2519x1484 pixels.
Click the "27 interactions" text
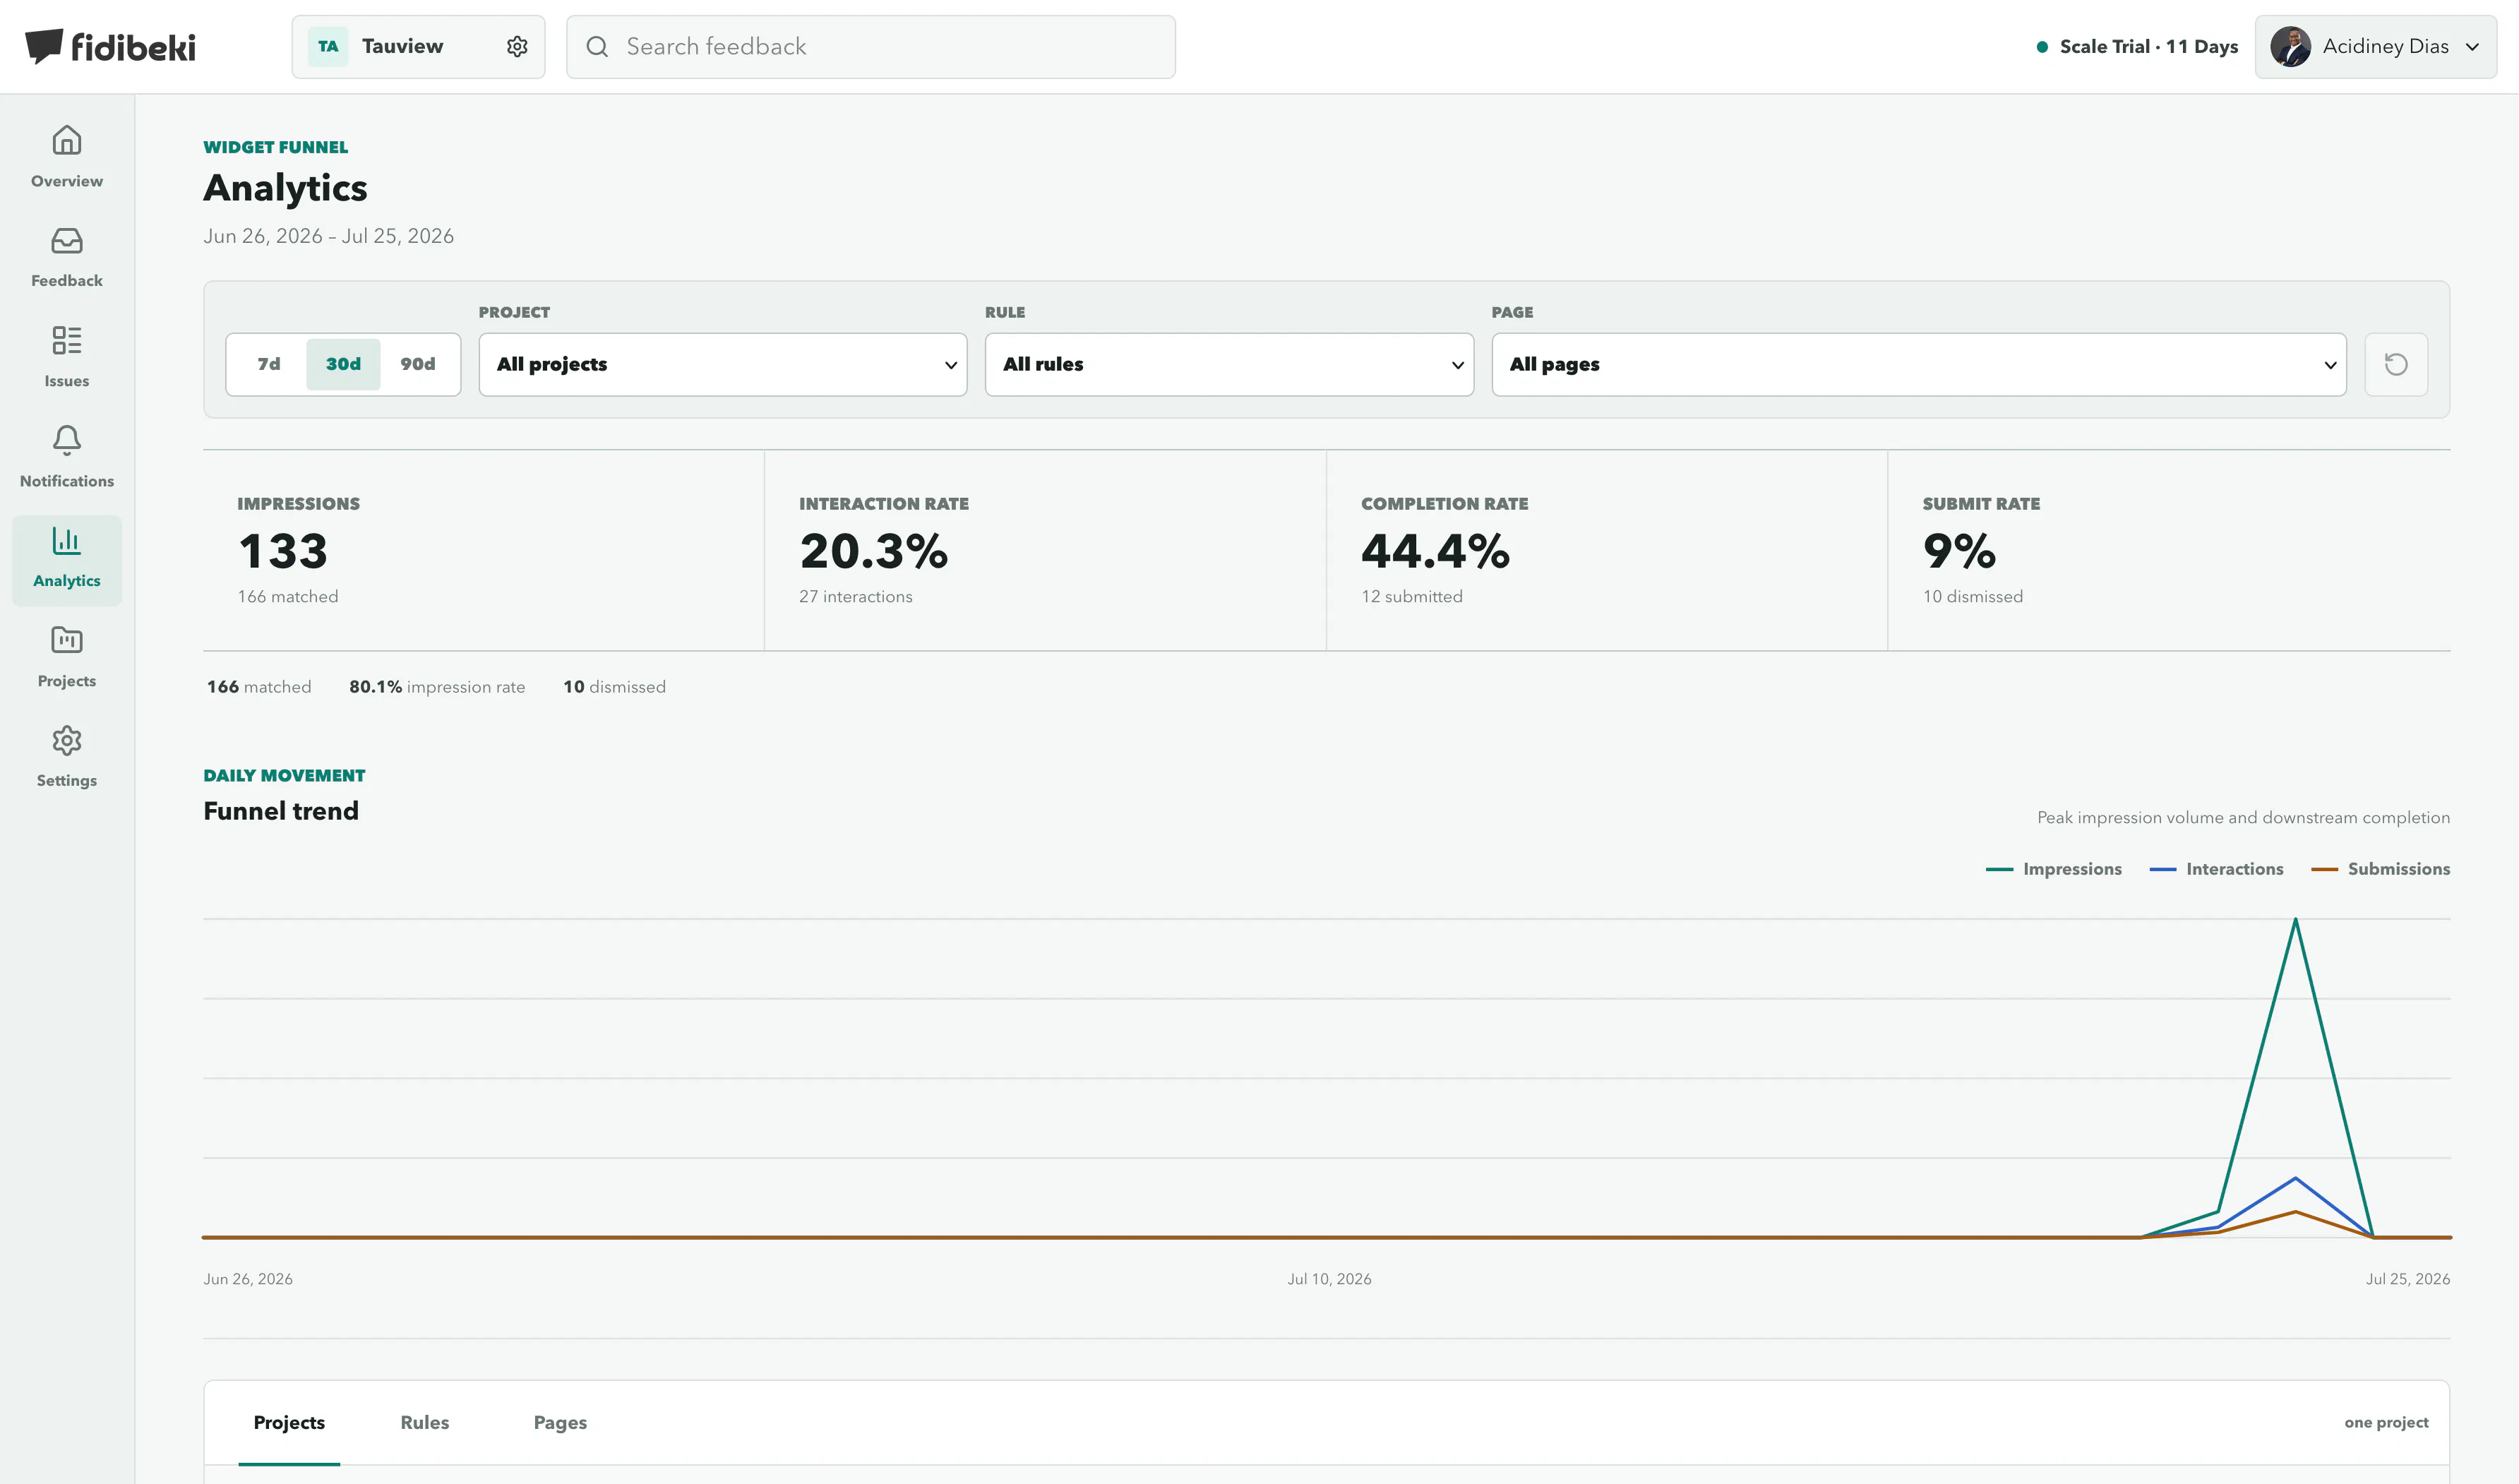tap(856, 596)
